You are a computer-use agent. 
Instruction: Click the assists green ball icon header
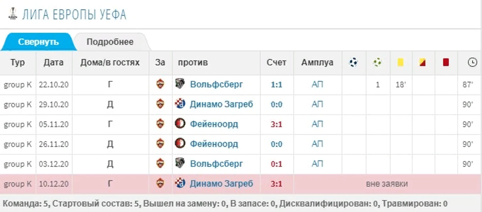tap(377, 62)
